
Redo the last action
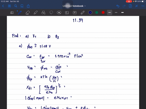tap(124, 6)
